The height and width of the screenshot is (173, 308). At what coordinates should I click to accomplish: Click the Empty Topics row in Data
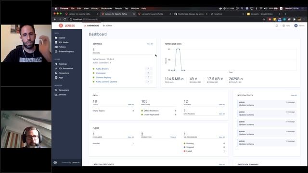click(113, 111)
